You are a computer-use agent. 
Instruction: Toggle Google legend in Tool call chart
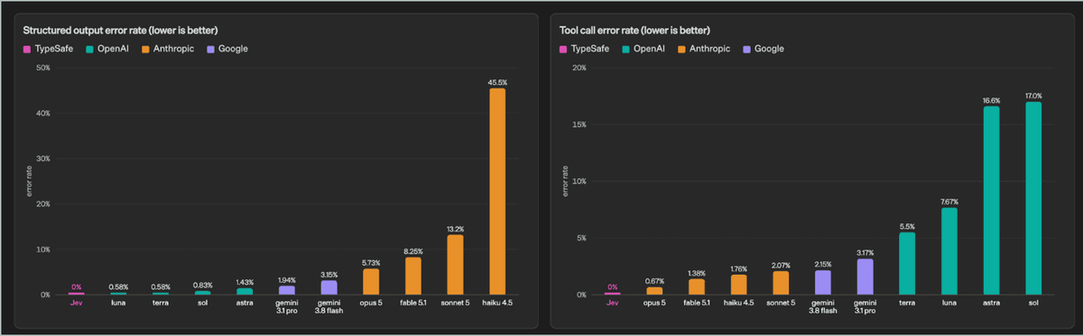click(764, 48)
